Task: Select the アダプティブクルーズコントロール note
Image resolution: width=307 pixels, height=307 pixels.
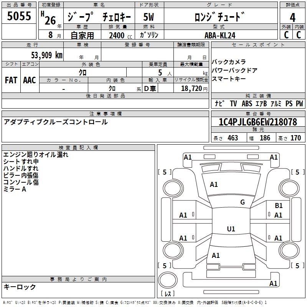Action: [56, 122]
